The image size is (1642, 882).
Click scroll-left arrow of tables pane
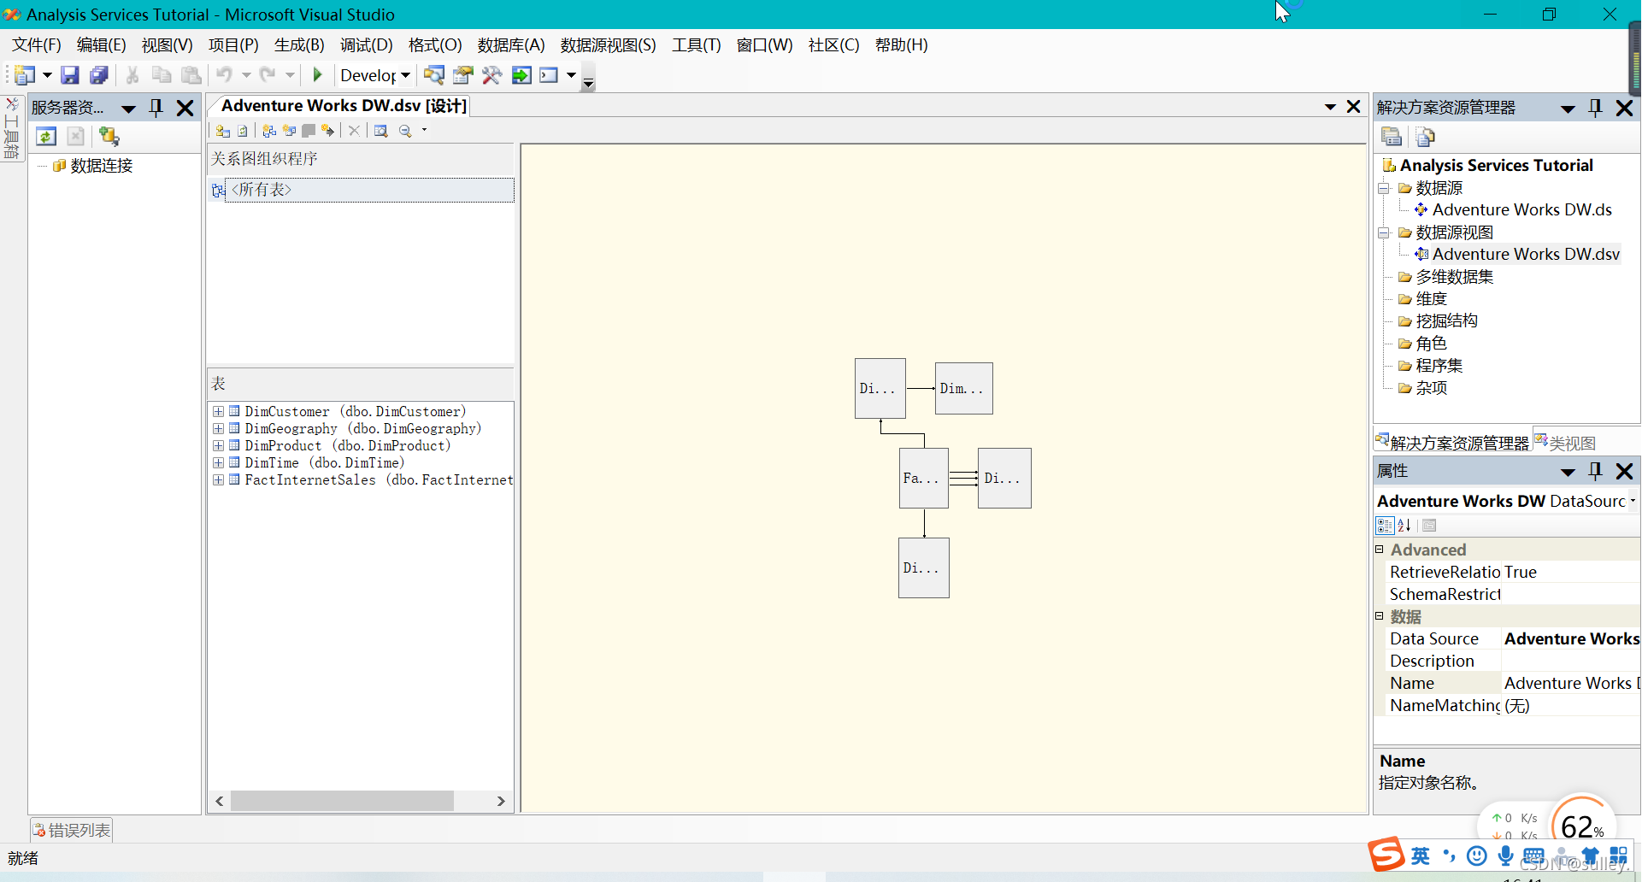pos(220,801)
